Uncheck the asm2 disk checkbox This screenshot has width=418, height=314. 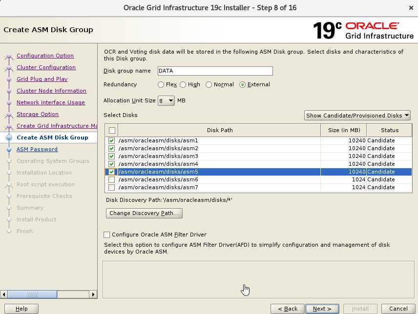(x=112, y=148)
